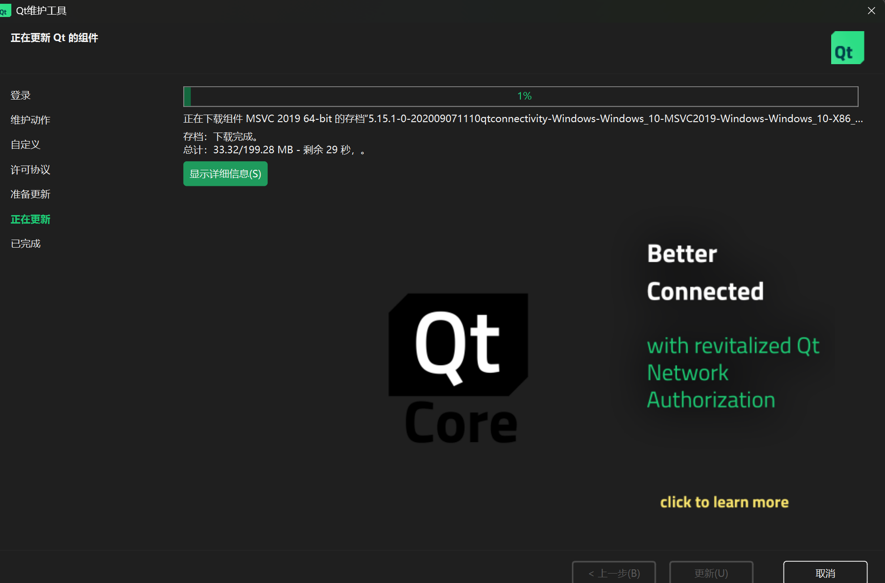The height and width of the screenshot is (583, 885).
Task: Click the small Qt titlebar icon
Action: point(5,11)
